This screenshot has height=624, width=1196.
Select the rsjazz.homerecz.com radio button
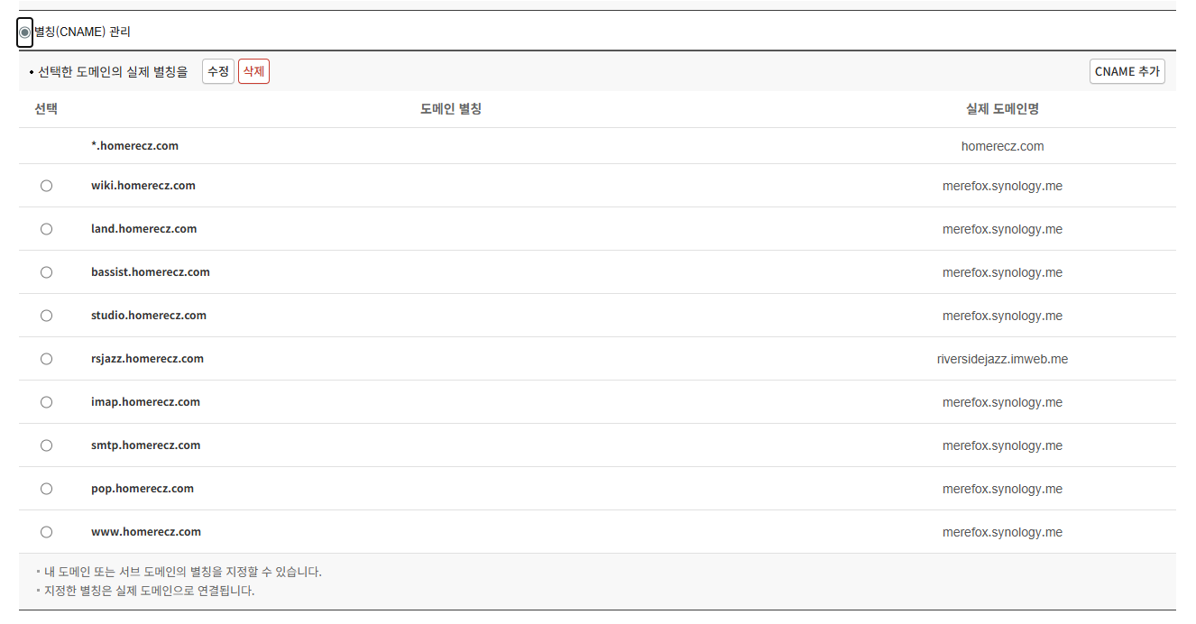(47, 359)
